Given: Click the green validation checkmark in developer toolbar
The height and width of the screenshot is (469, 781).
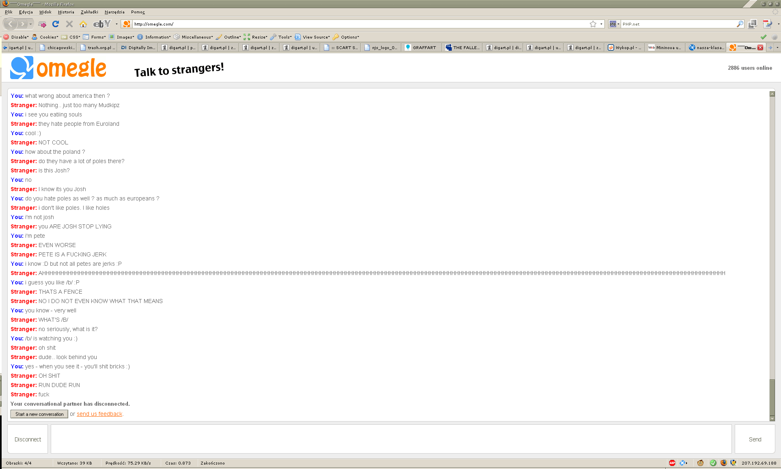Looking at the screenshot, I should pos(764,37).
